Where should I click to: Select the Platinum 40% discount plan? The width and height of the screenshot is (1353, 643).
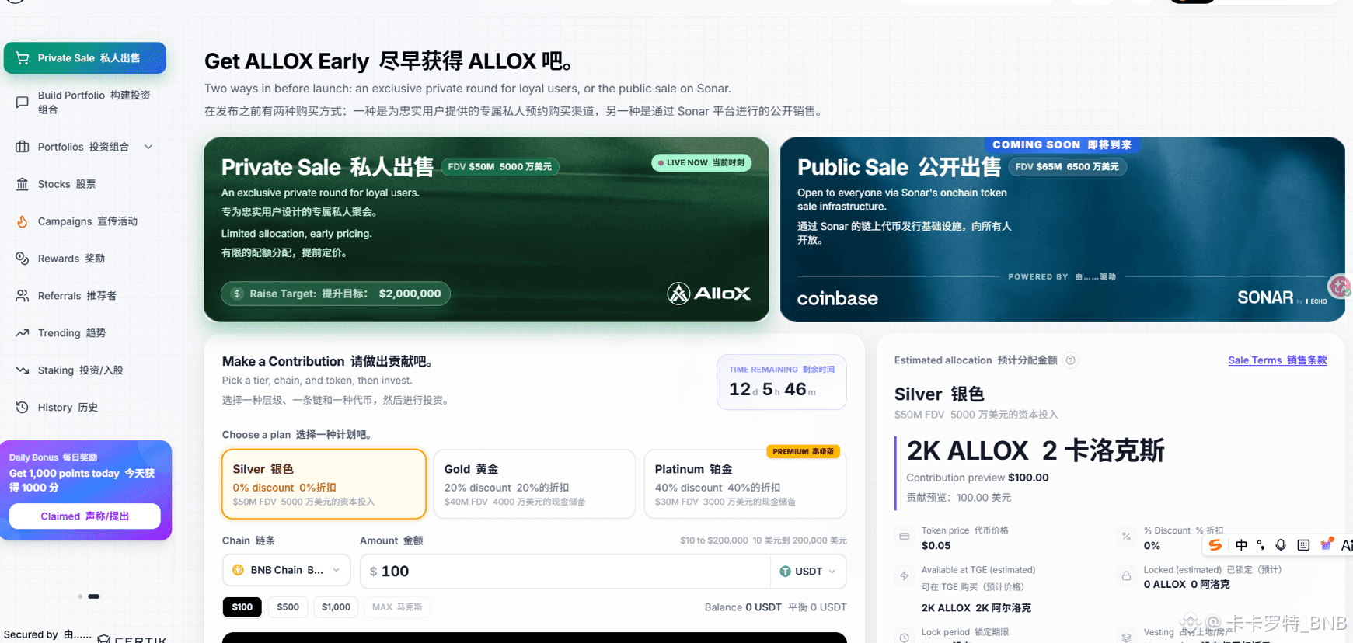pos(745,484)
